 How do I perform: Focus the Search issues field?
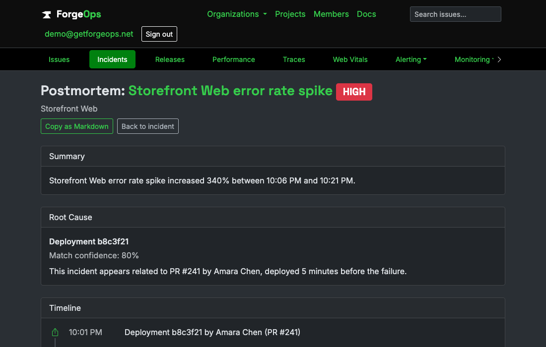[x=456, y=14]
